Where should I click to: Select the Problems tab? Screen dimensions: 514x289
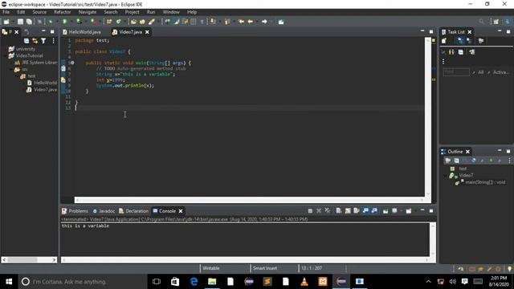75,211
